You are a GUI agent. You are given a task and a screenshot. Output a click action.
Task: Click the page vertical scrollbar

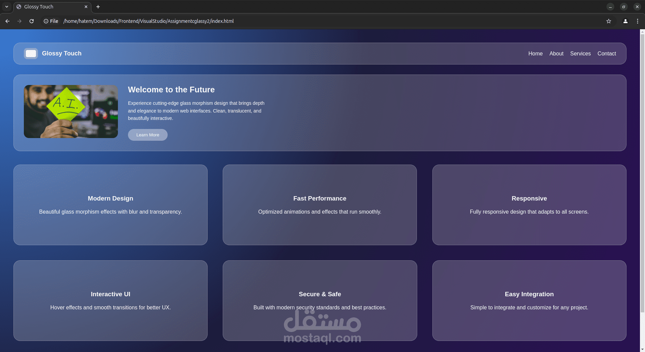[642, 173]
